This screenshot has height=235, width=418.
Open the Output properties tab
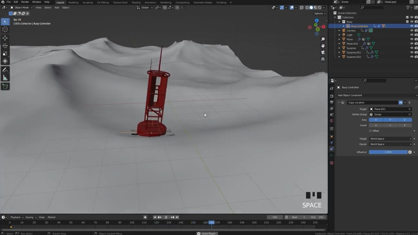(x=331, y=102)
